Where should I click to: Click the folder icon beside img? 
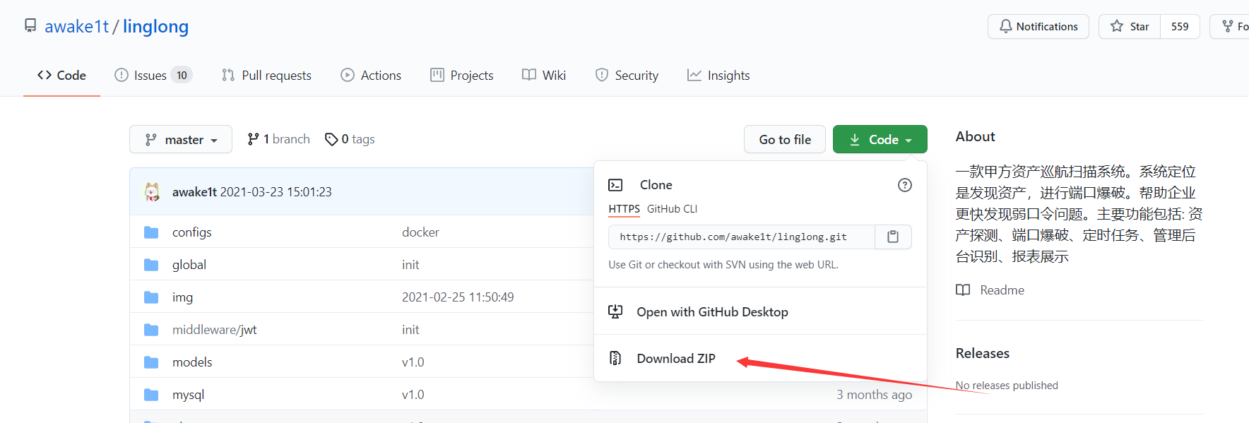151,297
